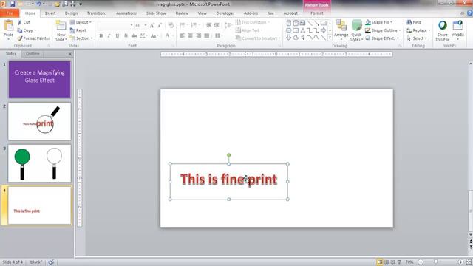Click the green rotation handle
The height and width of the screenshot is (266, 473).
(x=228, y=155)
